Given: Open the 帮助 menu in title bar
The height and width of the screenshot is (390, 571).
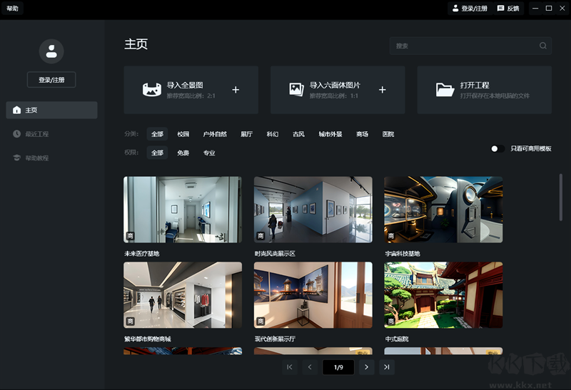Looking at the screenshot, I should coord(12,8).
